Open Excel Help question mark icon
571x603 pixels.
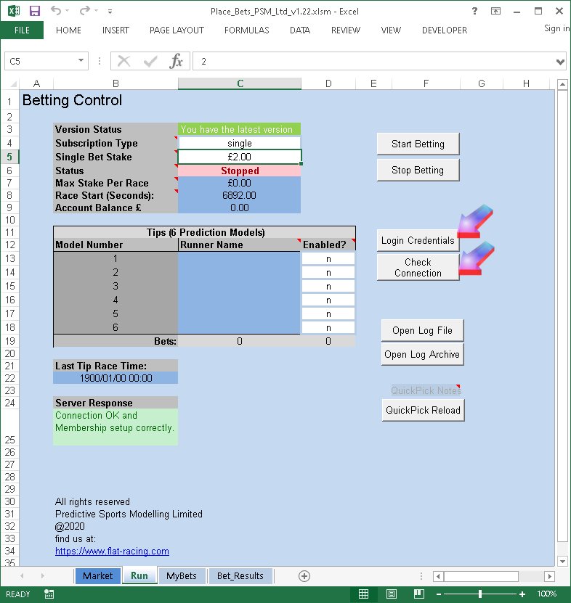[x=474, y=11]
